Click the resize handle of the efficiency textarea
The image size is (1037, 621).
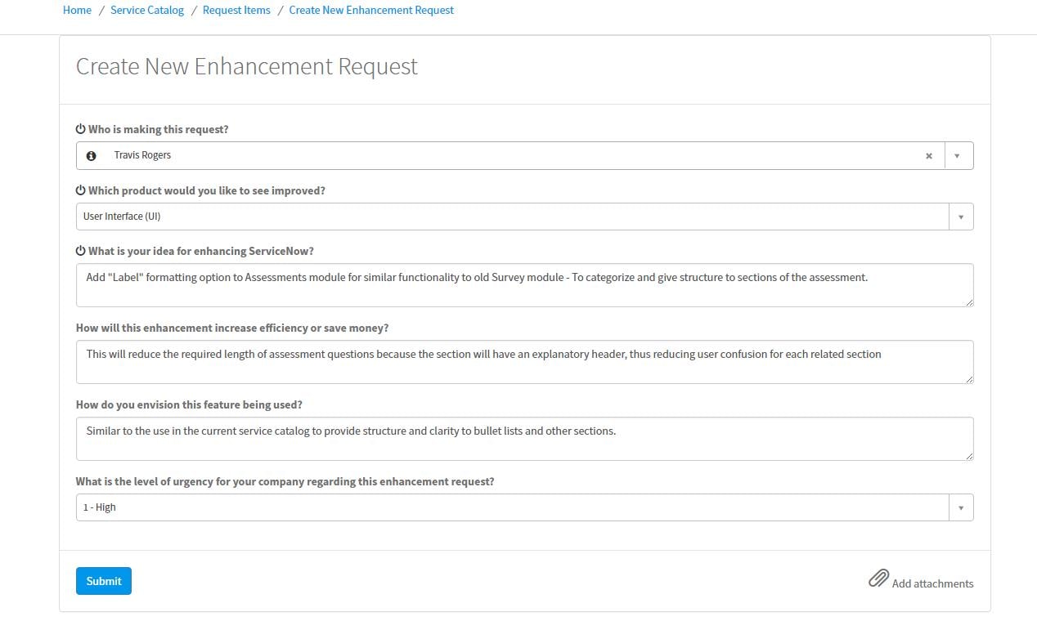970,380
